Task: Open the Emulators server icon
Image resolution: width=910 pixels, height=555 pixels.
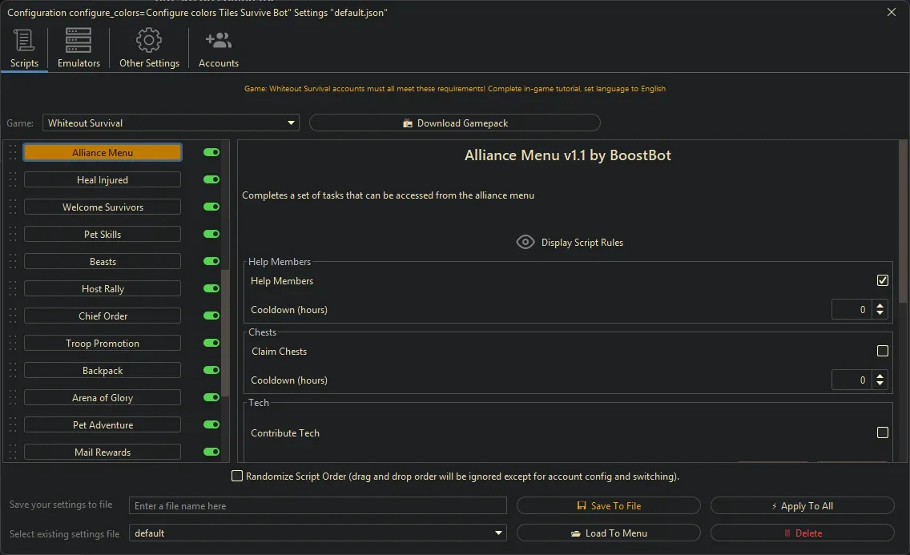Action: [79, 41]
